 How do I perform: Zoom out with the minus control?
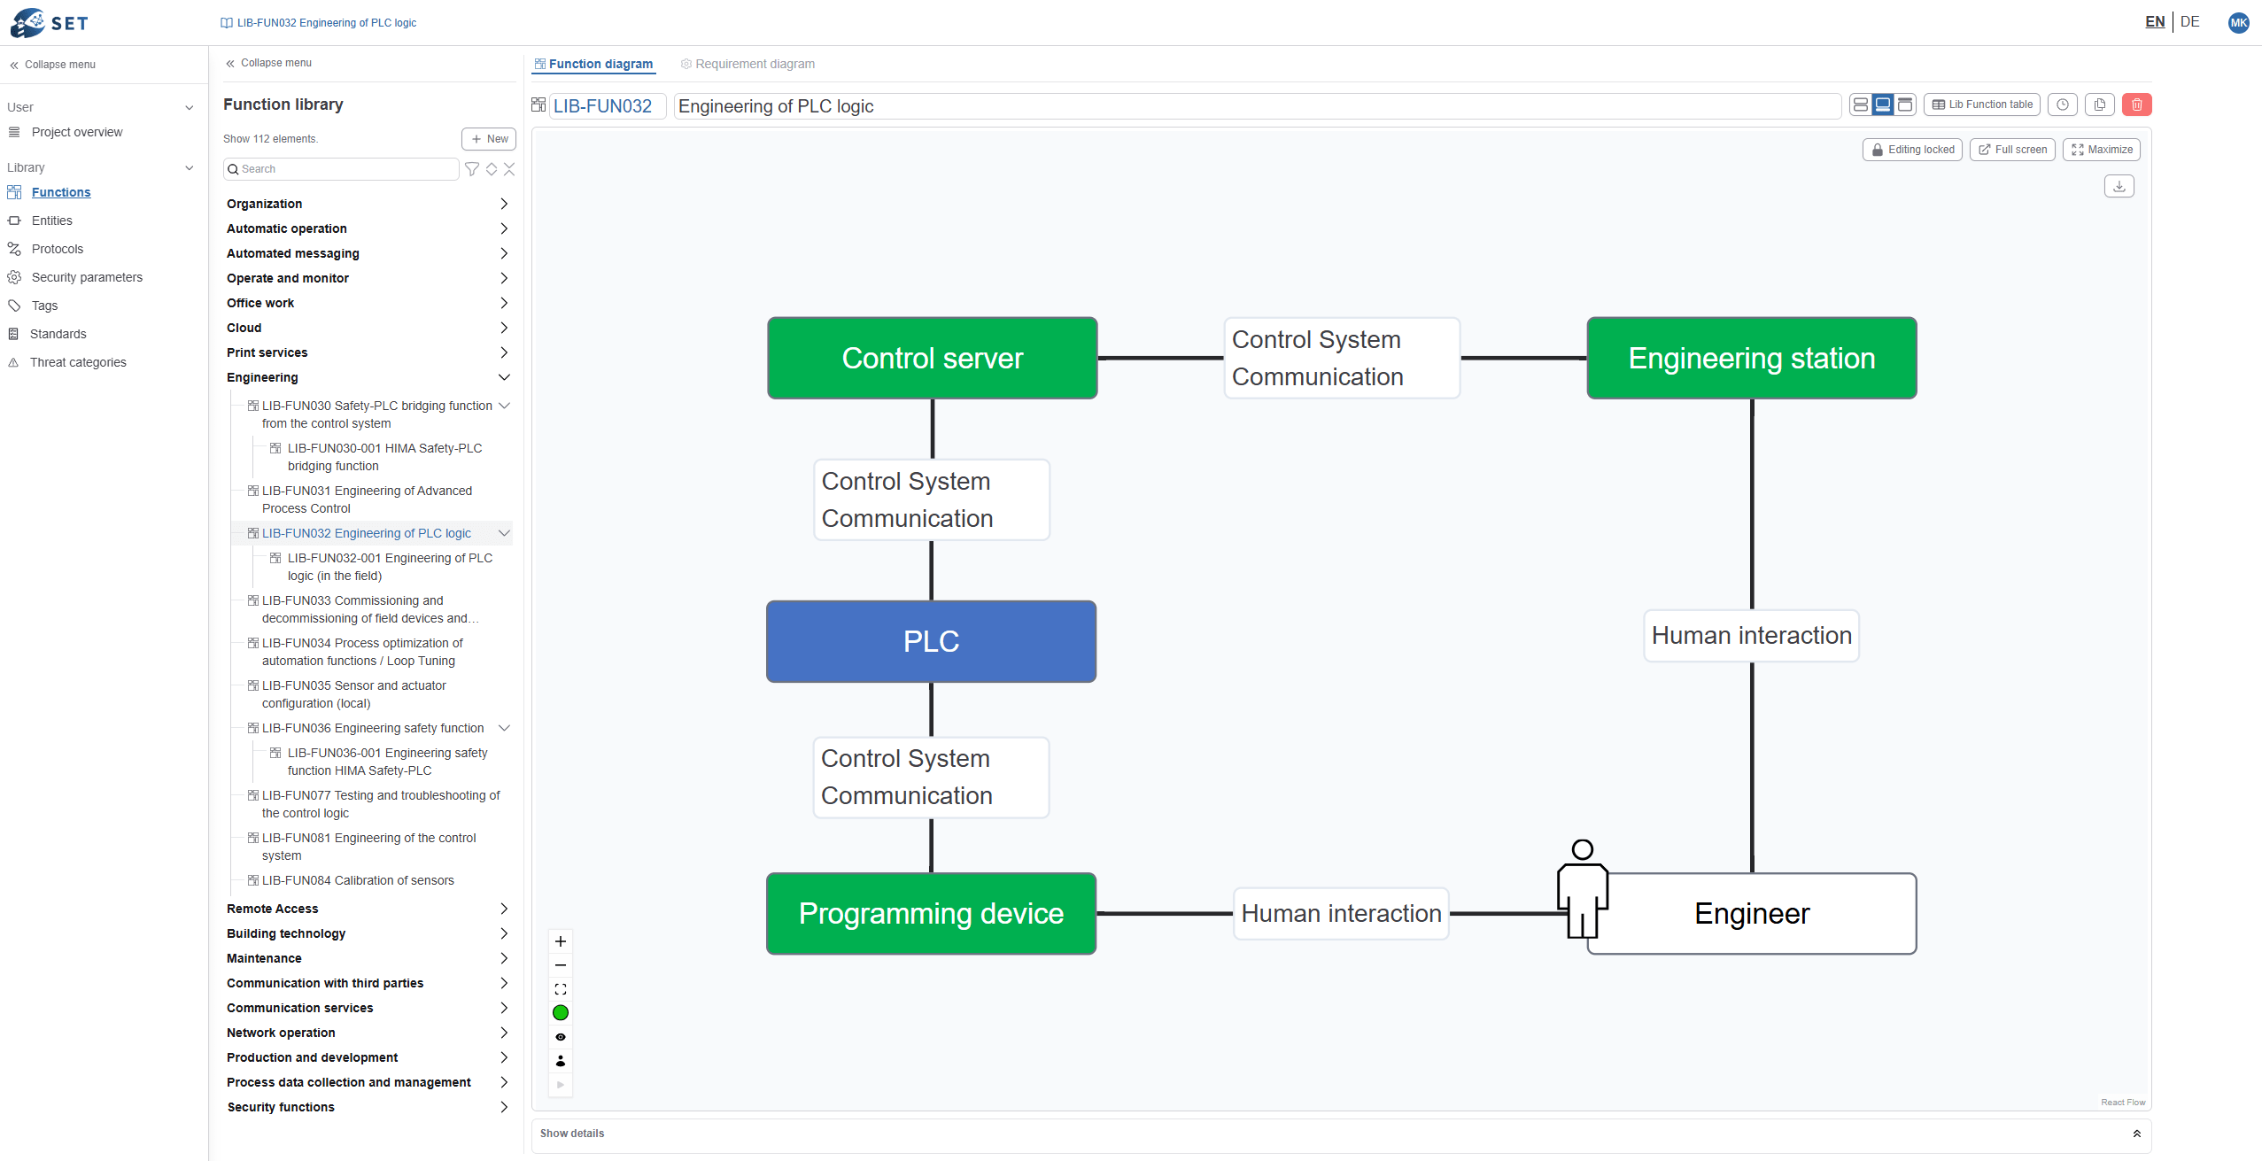tap(561, 965)
